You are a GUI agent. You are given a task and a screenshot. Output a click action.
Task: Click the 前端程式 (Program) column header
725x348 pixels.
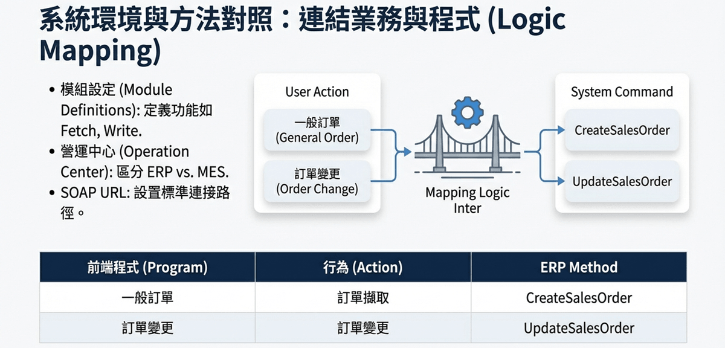[x=147, y=267]
